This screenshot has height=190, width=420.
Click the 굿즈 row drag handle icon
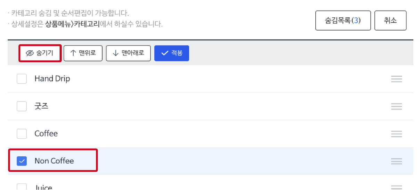point(397,106)
